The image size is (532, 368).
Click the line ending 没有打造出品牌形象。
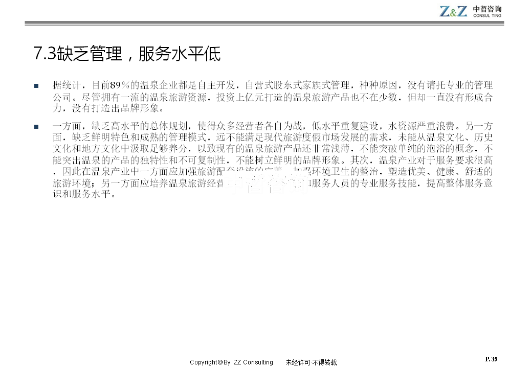(x=109, y=108)
